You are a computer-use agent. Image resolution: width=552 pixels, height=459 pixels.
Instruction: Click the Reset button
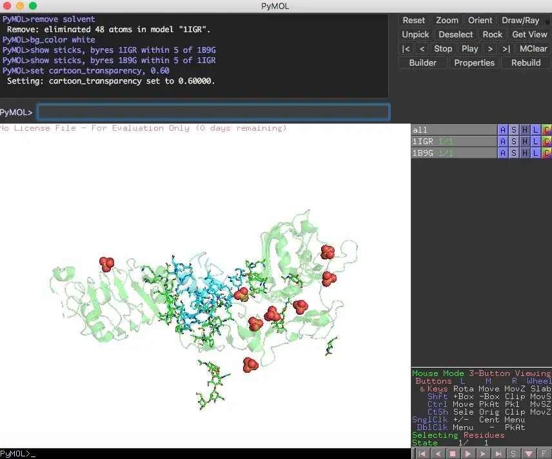413,20
